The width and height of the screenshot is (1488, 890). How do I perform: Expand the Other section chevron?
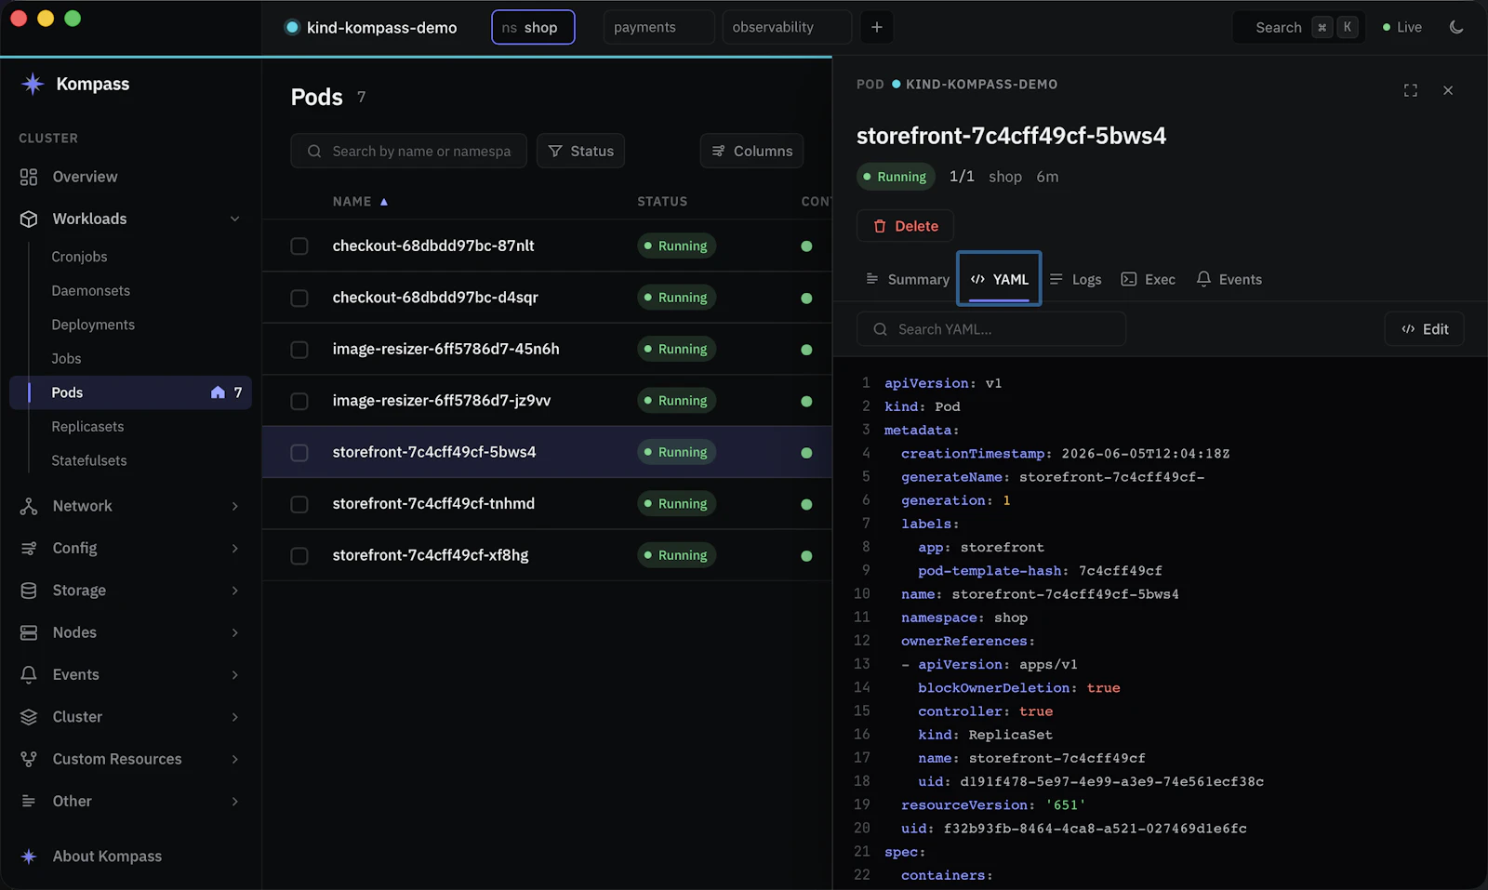[x=234, y=801]
